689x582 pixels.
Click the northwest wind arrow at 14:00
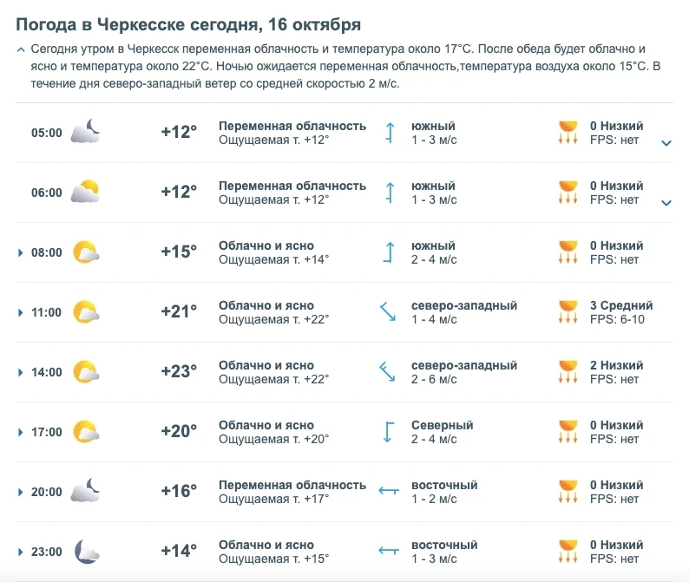(387, 371)
